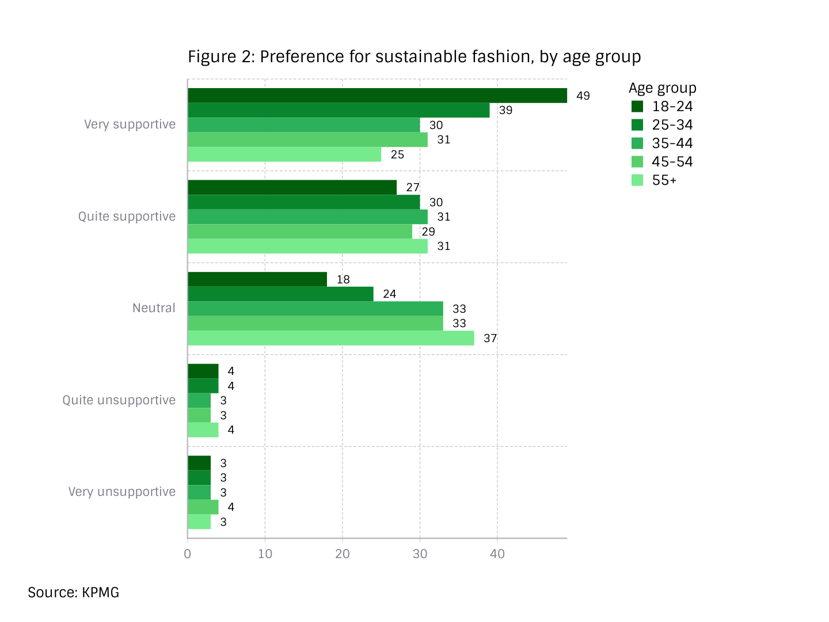The height and width of the screenshot is (622, 829).
Task: Click the chart title Figure 2
Action: [414, 56]
